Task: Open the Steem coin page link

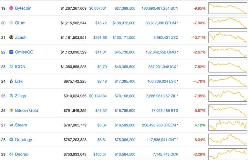Action: [21, 125]
